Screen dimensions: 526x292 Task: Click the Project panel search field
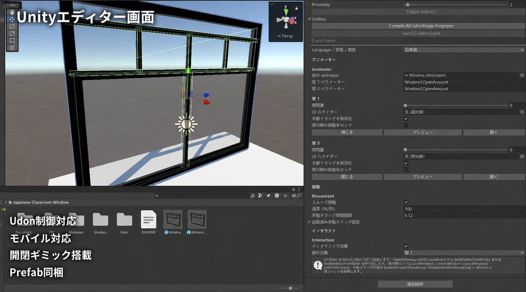coord(201,196)
